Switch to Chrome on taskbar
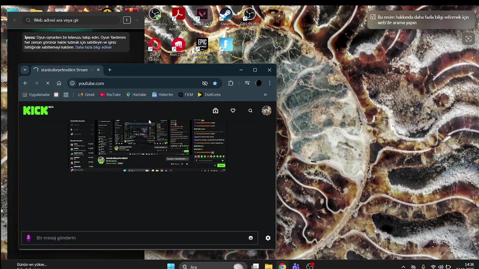The height and width of the screenshot is (269, 479). click(x=282, y=266)
